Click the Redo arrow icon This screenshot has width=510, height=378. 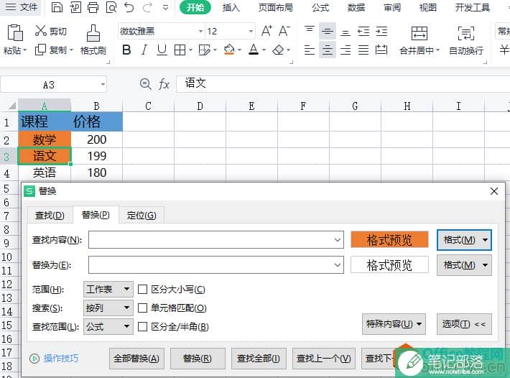pyautogui.click(x=148, y=7)
